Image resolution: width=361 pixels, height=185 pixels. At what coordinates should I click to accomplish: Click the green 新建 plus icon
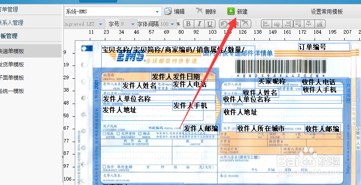click(x=230, y=11)
